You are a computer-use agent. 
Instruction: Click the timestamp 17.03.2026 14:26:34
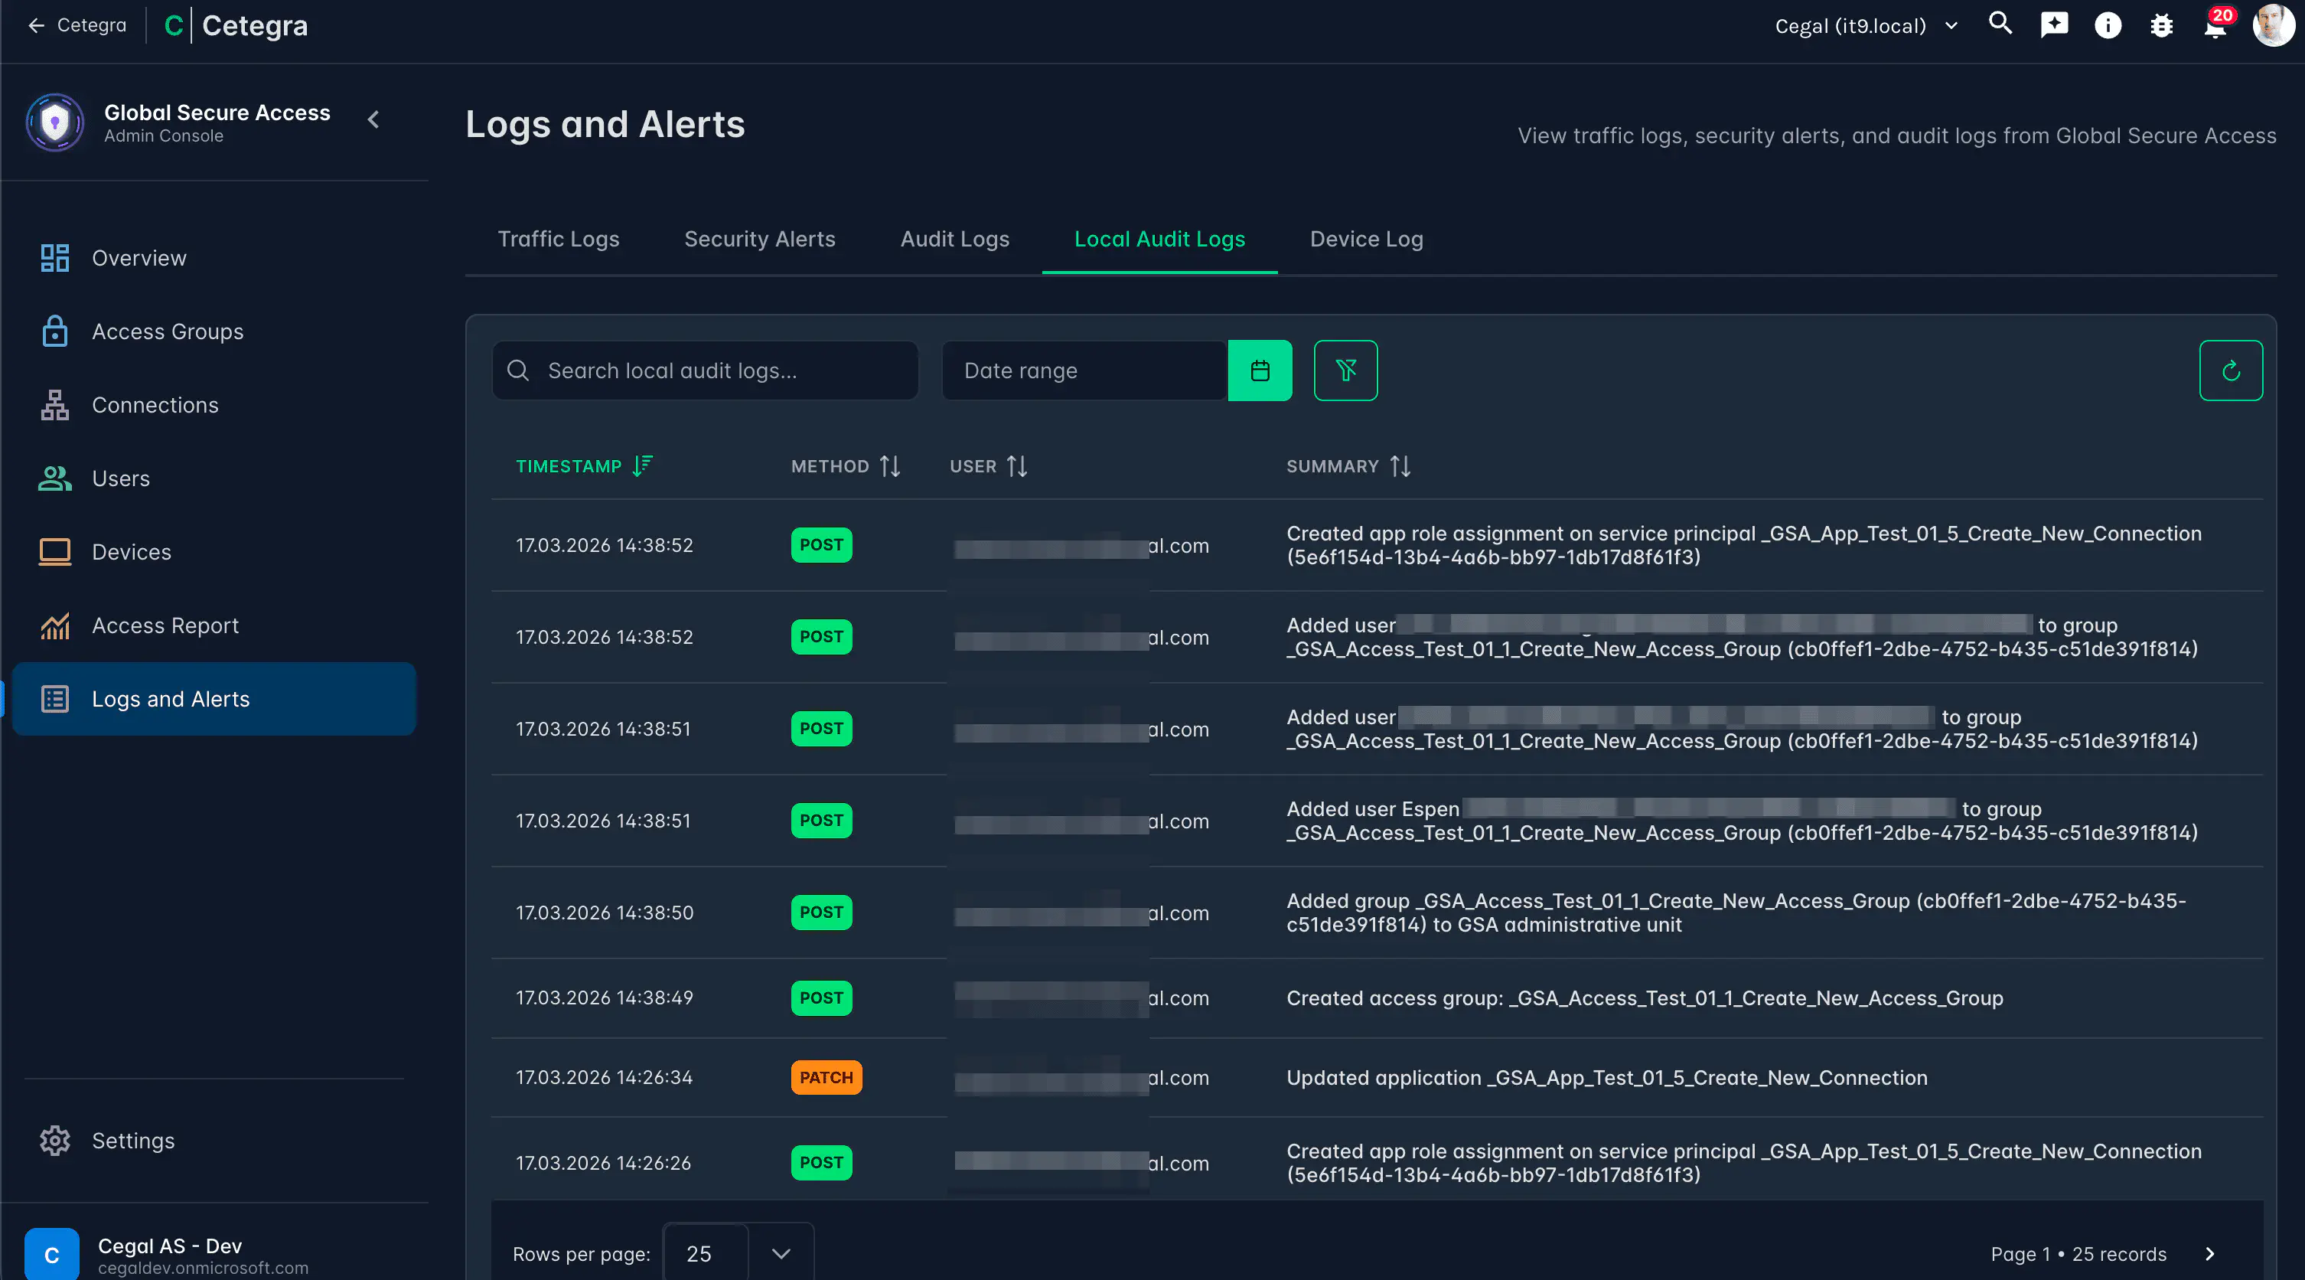click(x=604, y=1078)
